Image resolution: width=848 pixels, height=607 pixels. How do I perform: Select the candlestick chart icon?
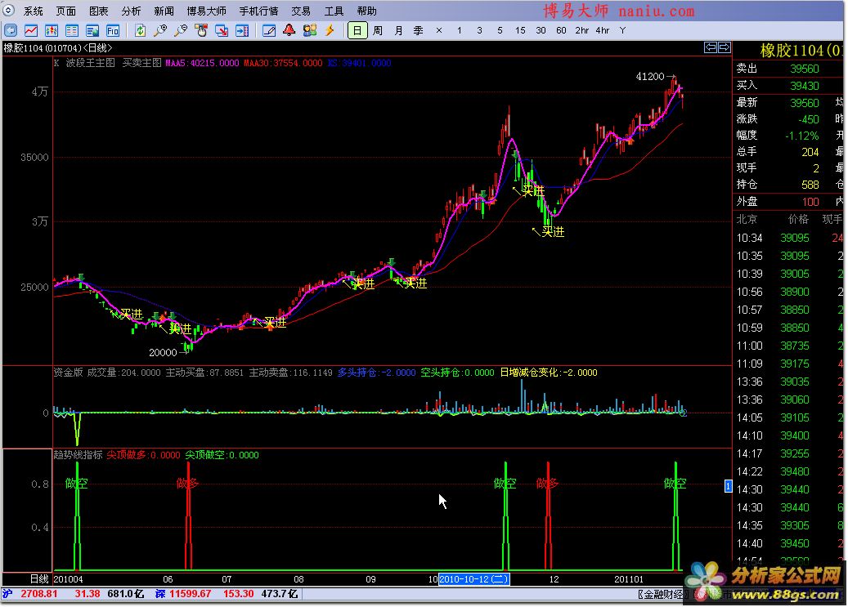click(x=52, y=31)
